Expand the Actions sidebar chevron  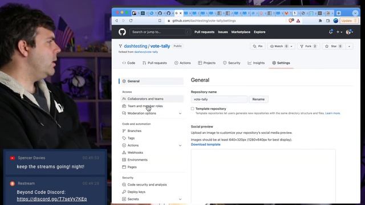pos(180,145)
